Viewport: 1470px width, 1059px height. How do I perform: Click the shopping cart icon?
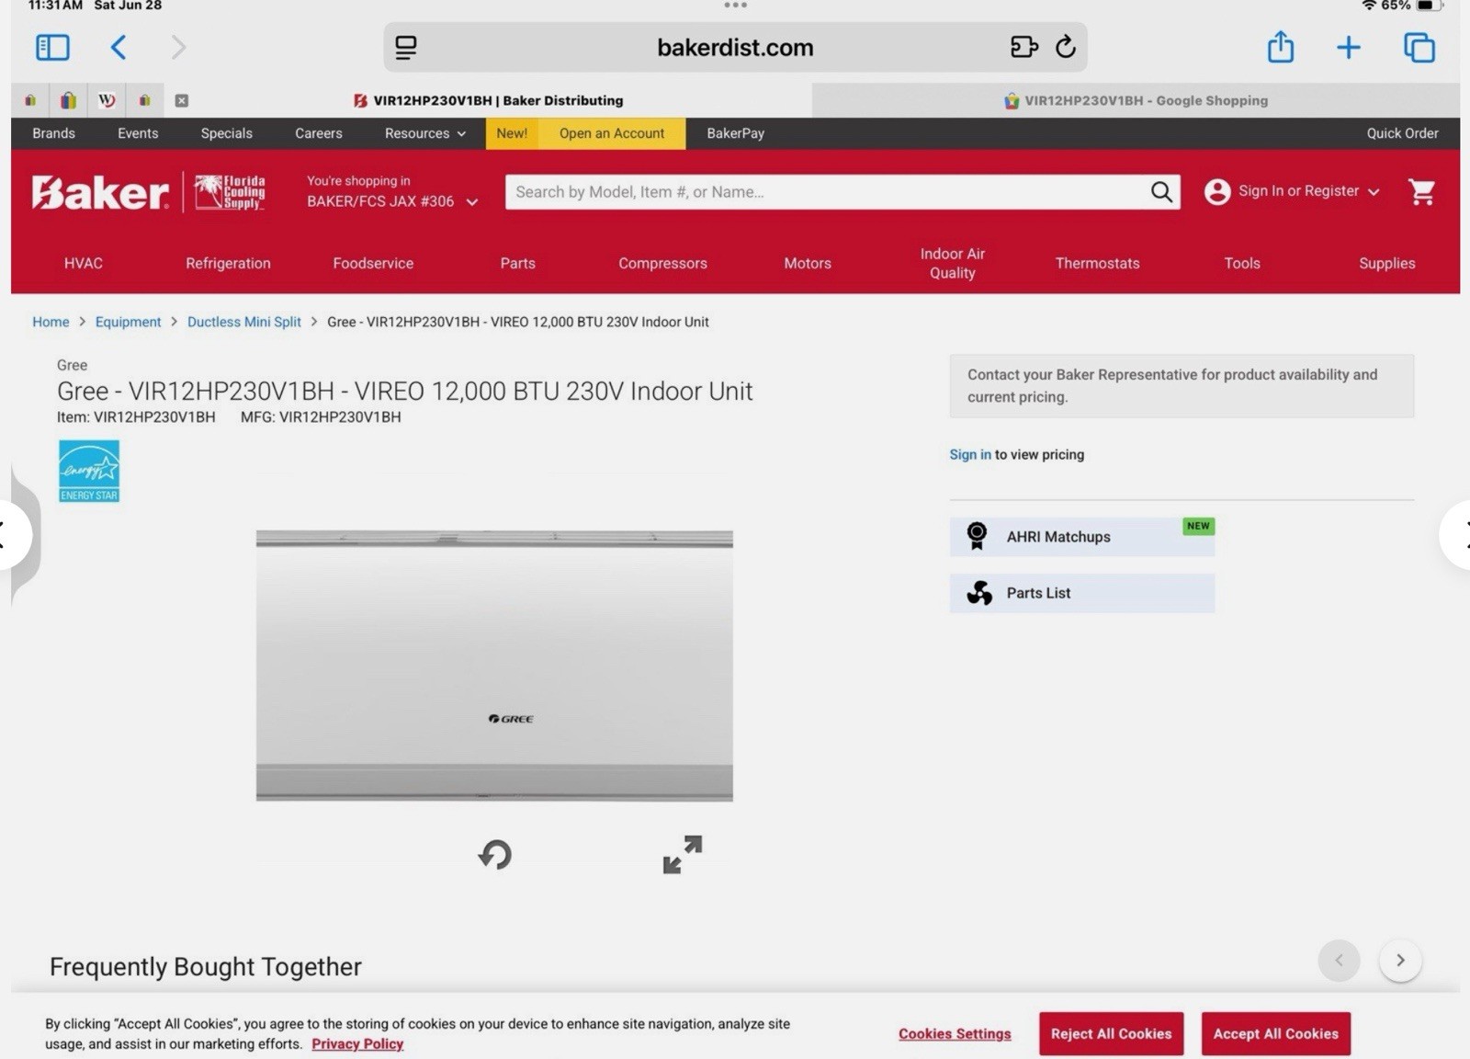(1421, 192)
